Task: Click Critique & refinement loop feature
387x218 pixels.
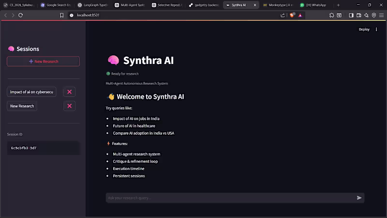Action: (x=135, y=161)
